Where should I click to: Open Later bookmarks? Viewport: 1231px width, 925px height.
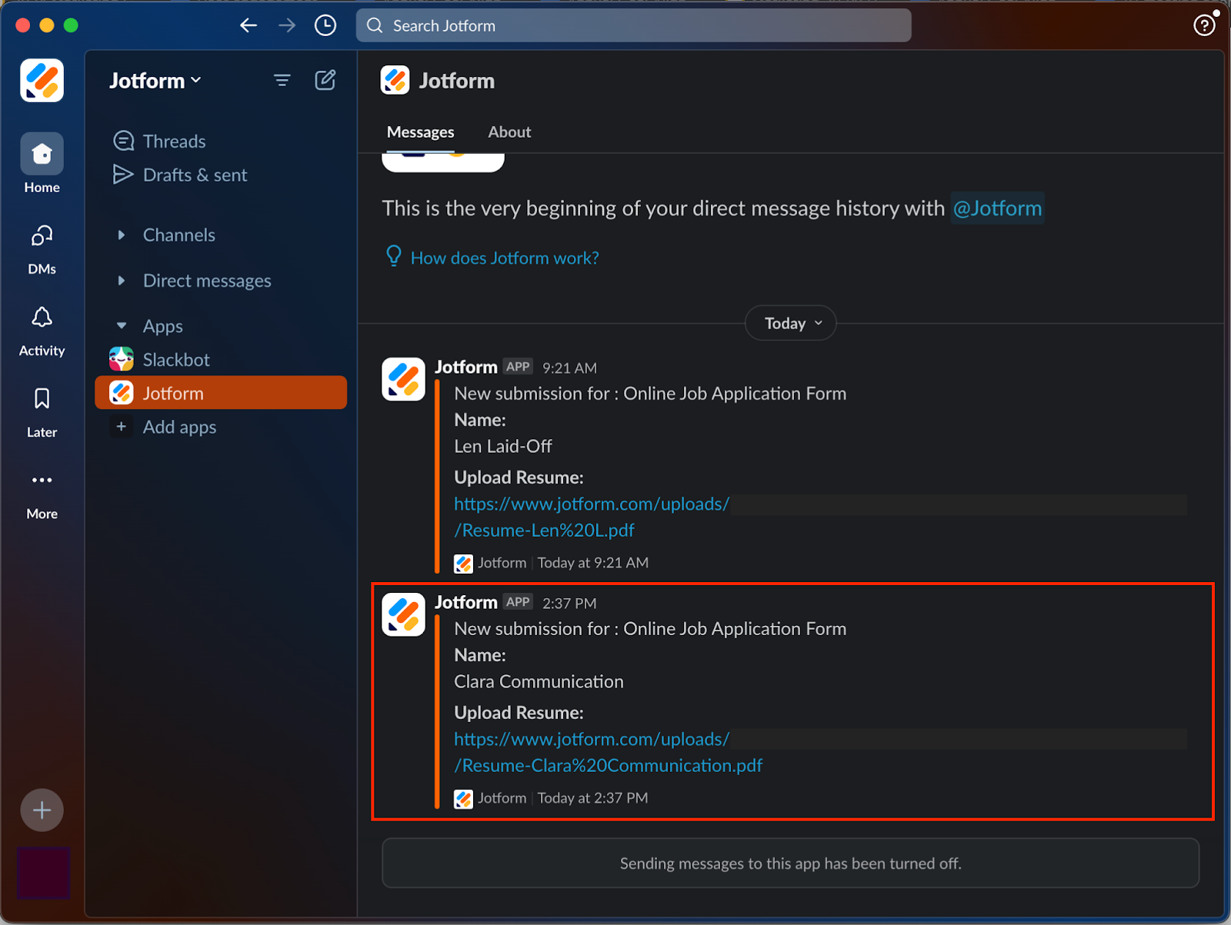[x=42, y=399]
